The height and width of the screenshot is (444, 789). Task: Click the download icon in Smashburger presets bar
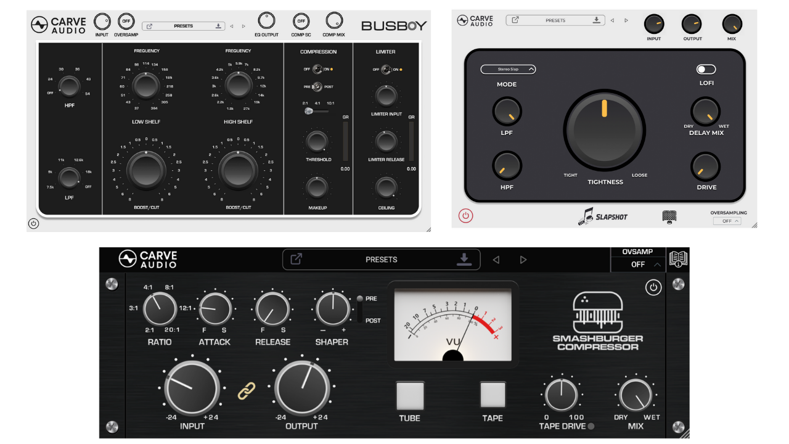click(x=464, y=260)
